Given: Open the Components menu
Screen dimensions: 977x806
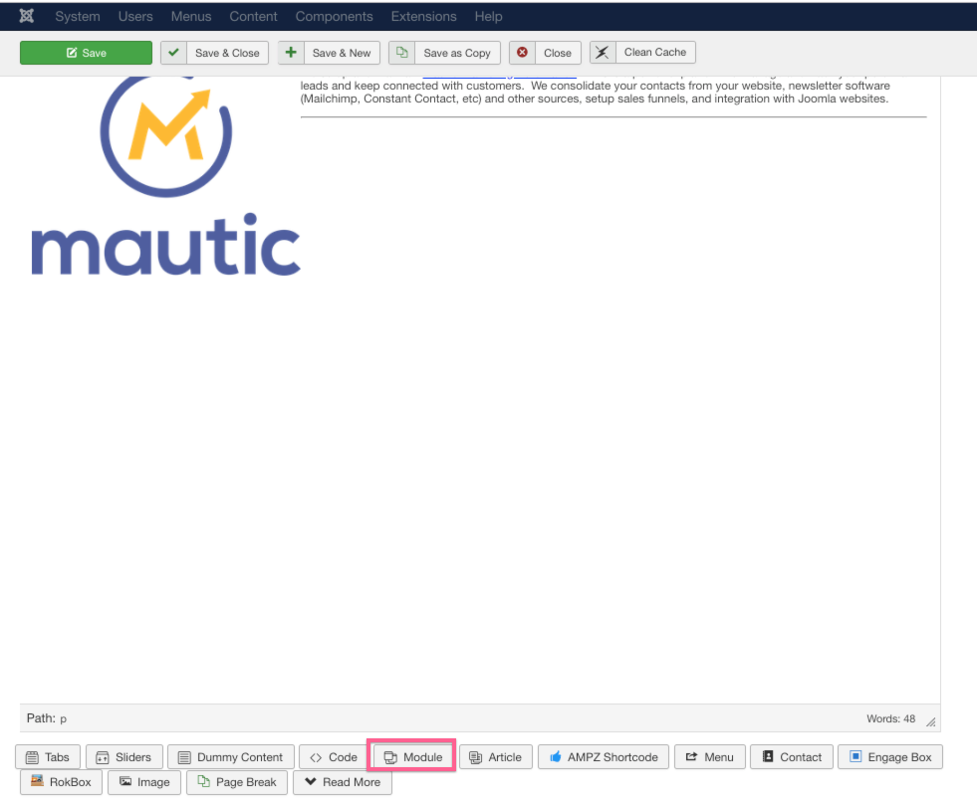Looking at the screenshot, I should 334,17.
